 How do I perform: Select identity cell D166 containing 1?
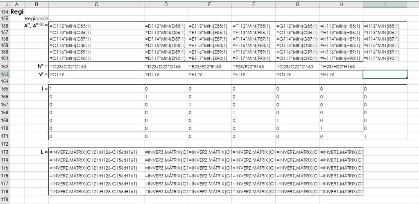(166, 97)
